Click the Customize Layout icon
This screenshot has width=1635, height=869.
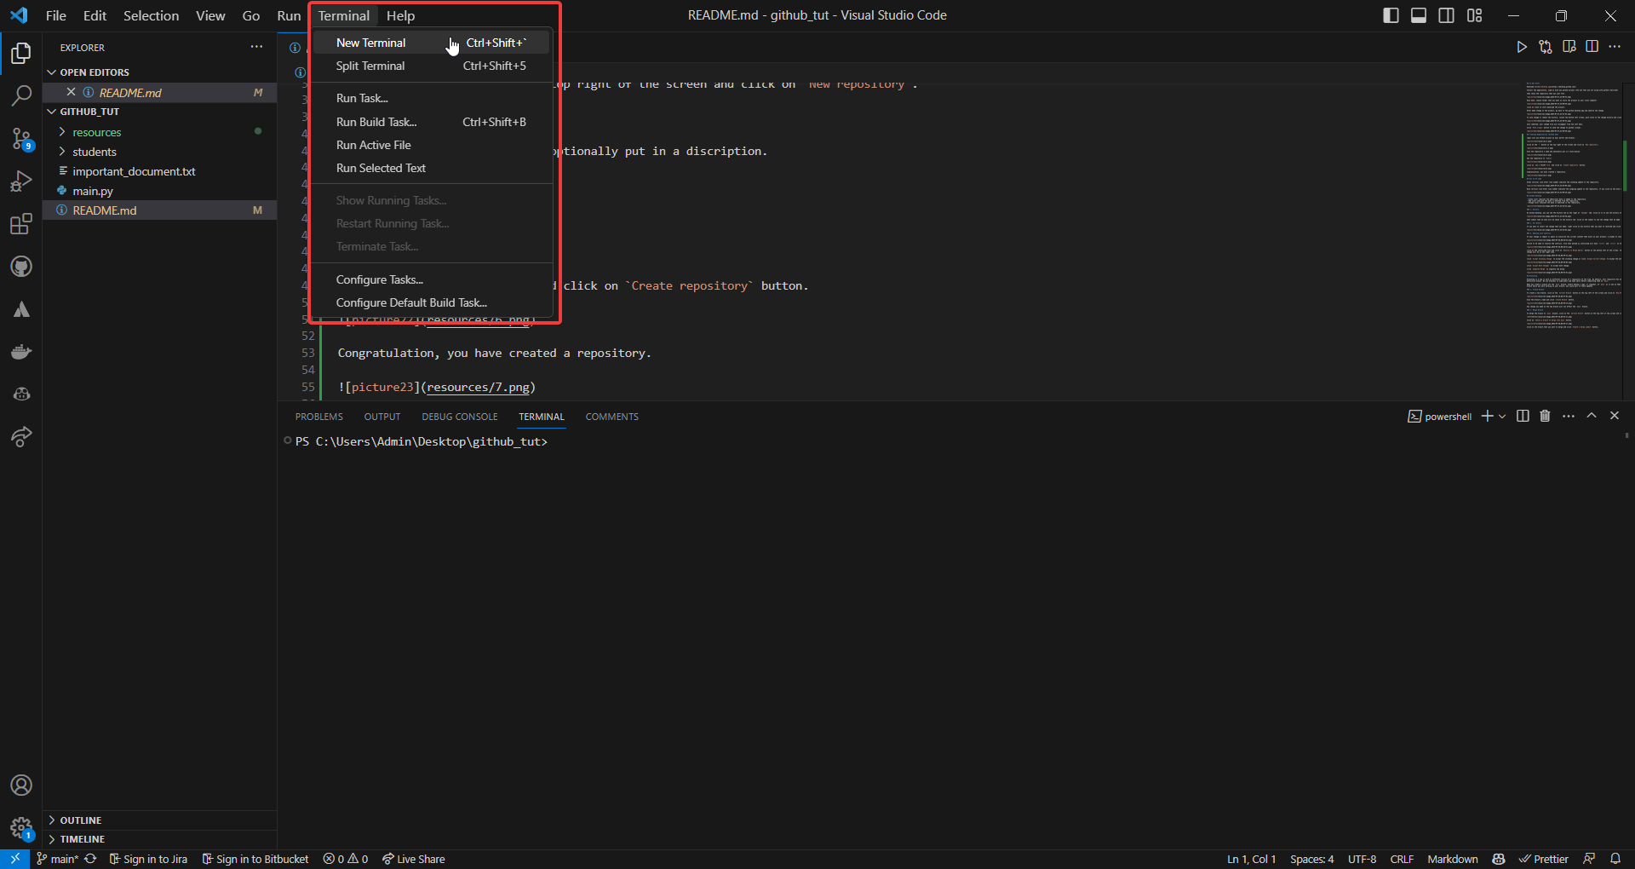point(1475,15)
